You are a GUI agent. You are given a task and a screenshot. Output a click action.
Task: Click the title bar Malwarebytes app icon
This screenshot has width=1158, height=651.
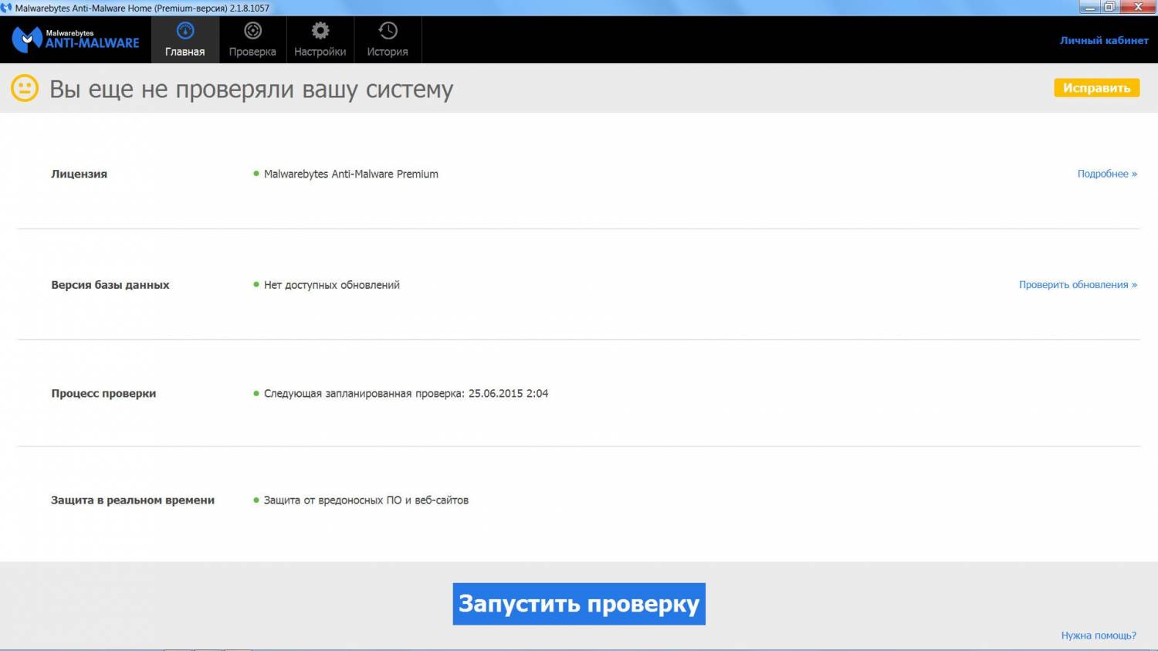[x=7, y=8]
